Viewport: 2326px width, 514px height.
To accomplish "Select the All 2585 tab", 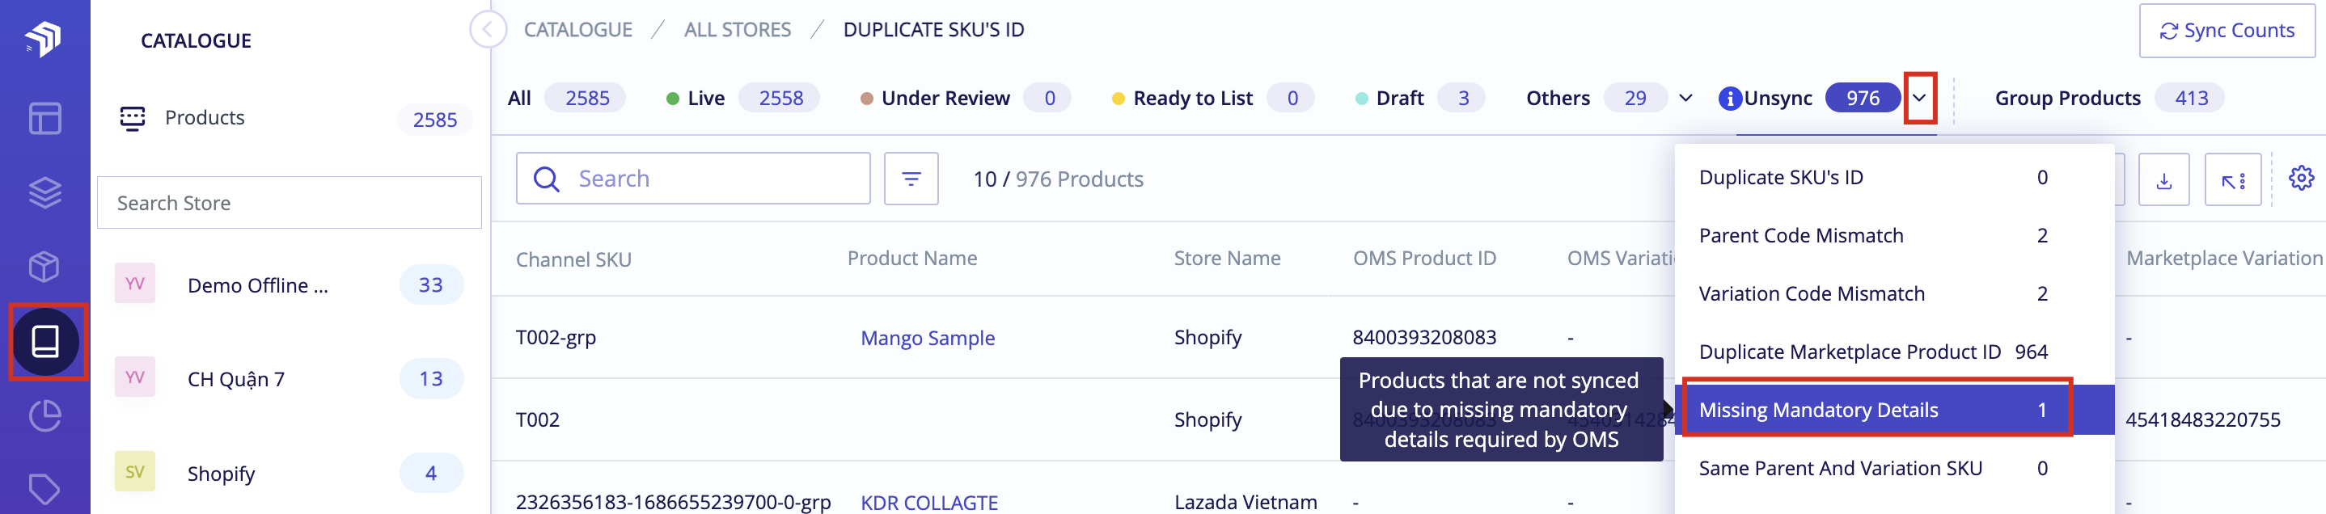I will [565, 99].
